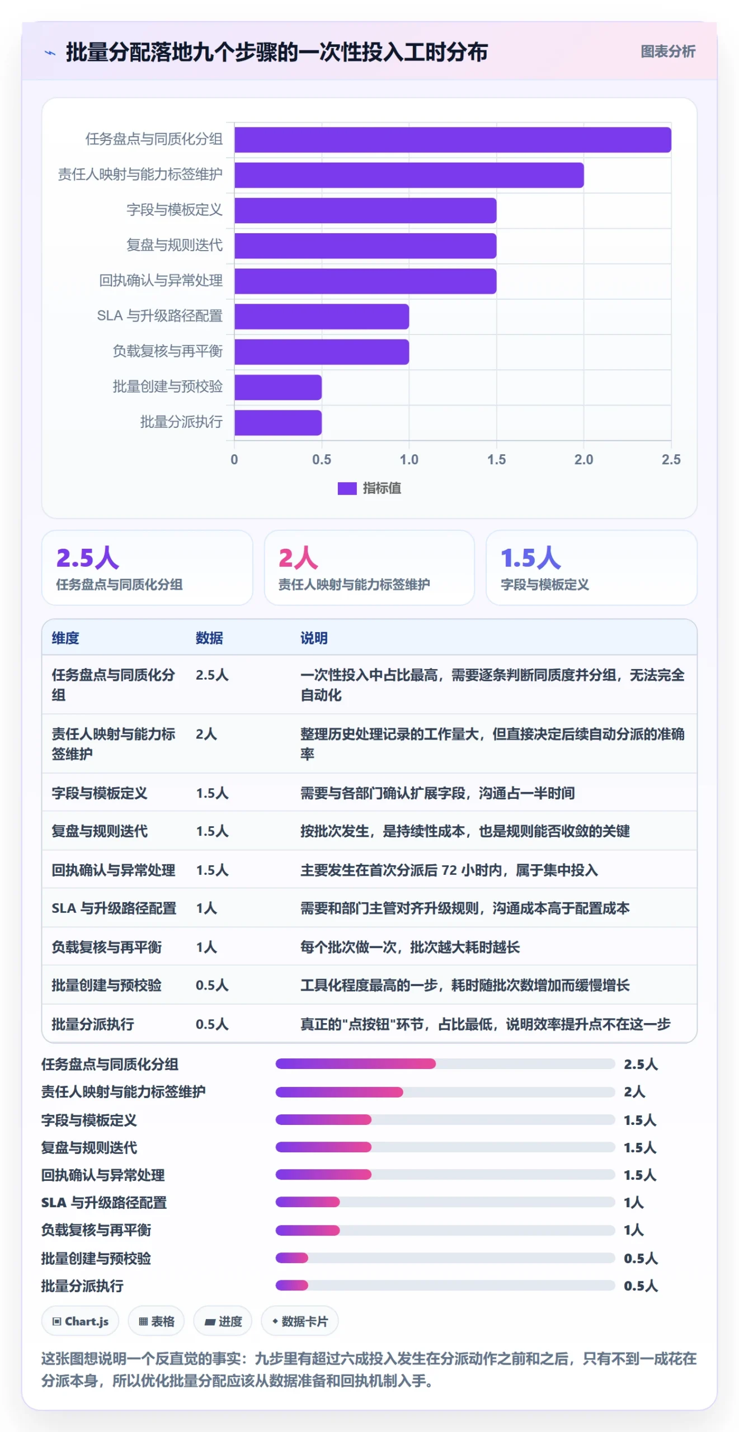Select the 1.5人 字段与模板定义 card
Image resolution: width=739 pixels, height=1432 pixels.
coord(591,567)
